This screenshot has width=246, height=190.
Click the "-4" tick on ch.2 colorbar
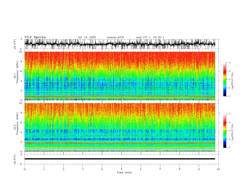[229, 122]
